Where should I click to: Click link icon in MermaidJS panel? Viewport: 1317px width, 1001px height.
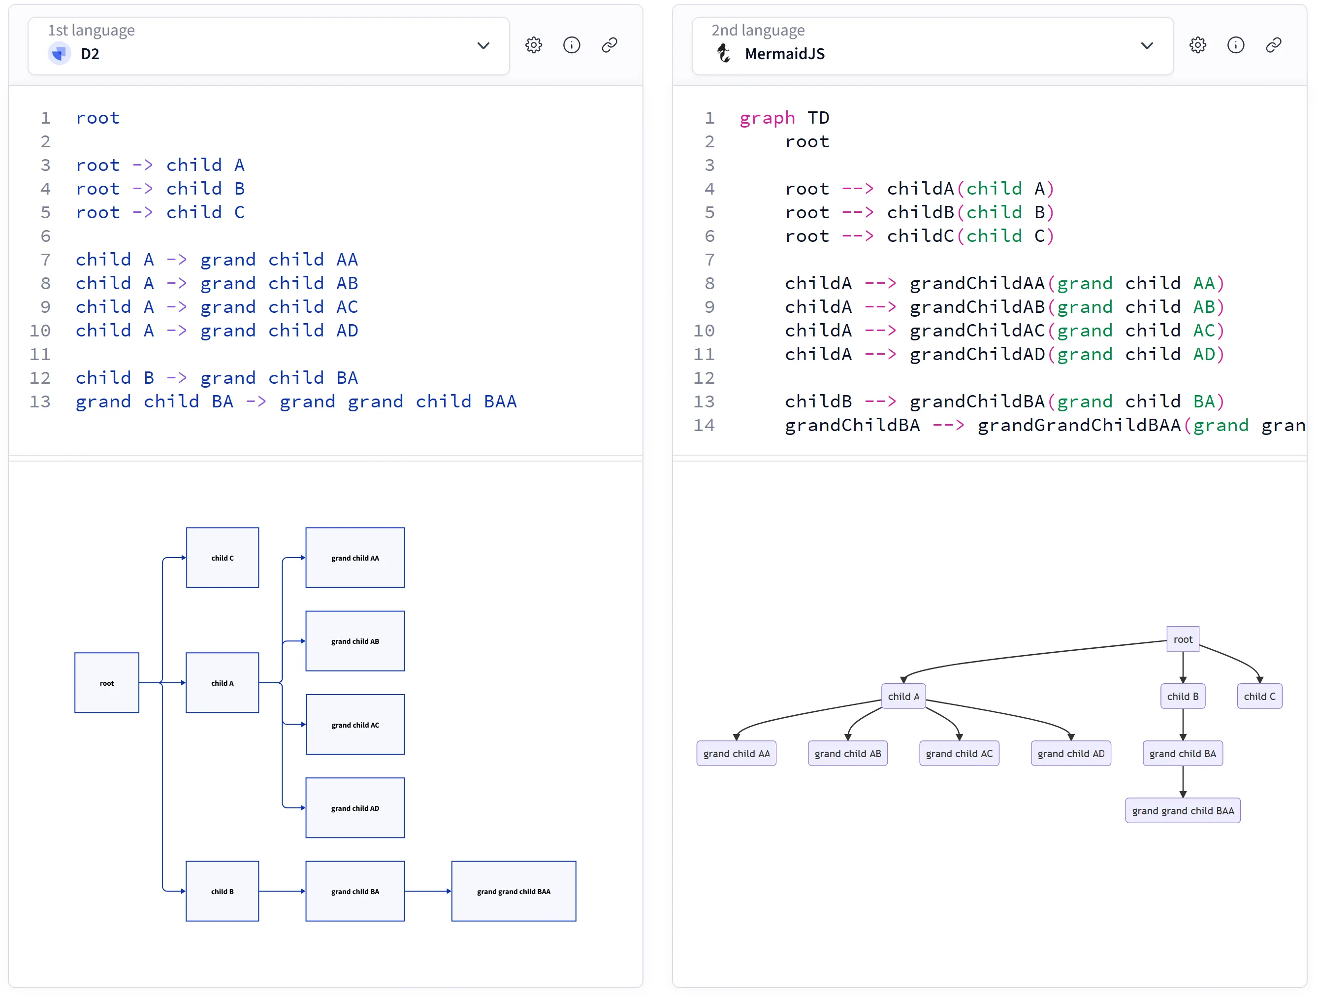click(x=1273, y=45)
